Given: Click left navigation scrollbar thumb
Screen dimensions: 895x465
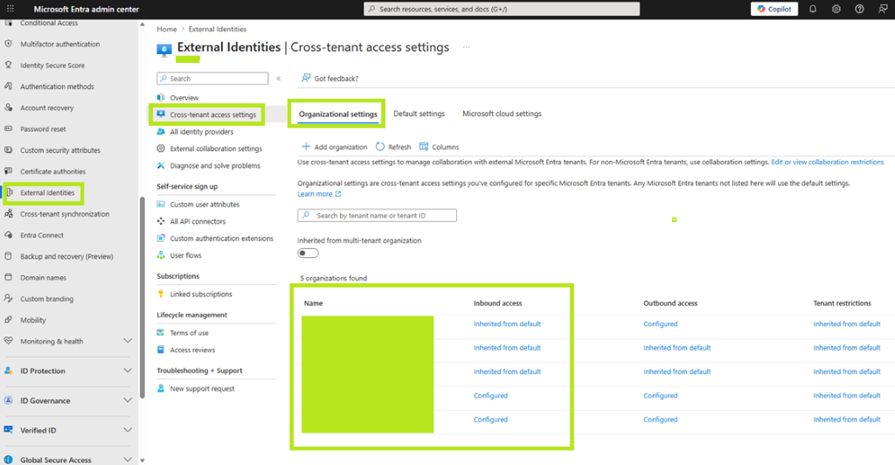Looking at the screenshot, I should (142, 296).
